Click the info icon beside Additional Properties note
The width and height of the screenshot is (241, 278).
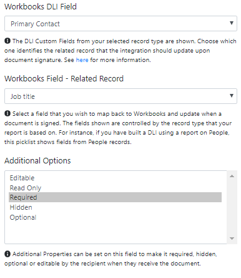(x=7, y=254)
